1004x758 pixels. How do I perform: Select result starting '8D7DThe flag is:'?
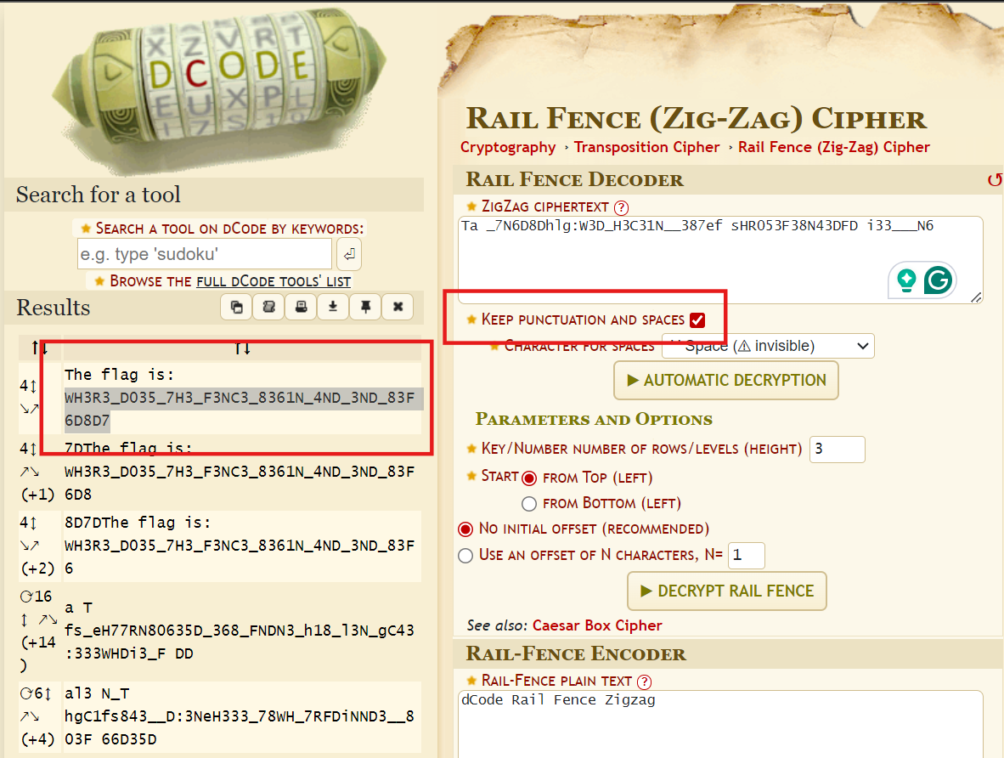tap(242, 546)
